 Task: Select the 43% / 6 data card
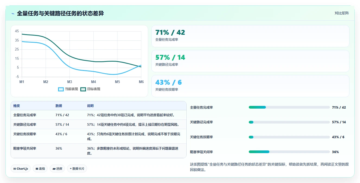pyautogui.click(x=250, y=86)
